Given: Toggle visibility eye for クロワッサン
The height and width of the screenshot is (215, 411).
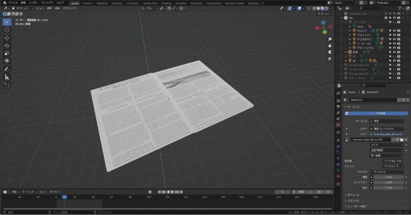Looking at the screenshot, I should pos(394,35).
